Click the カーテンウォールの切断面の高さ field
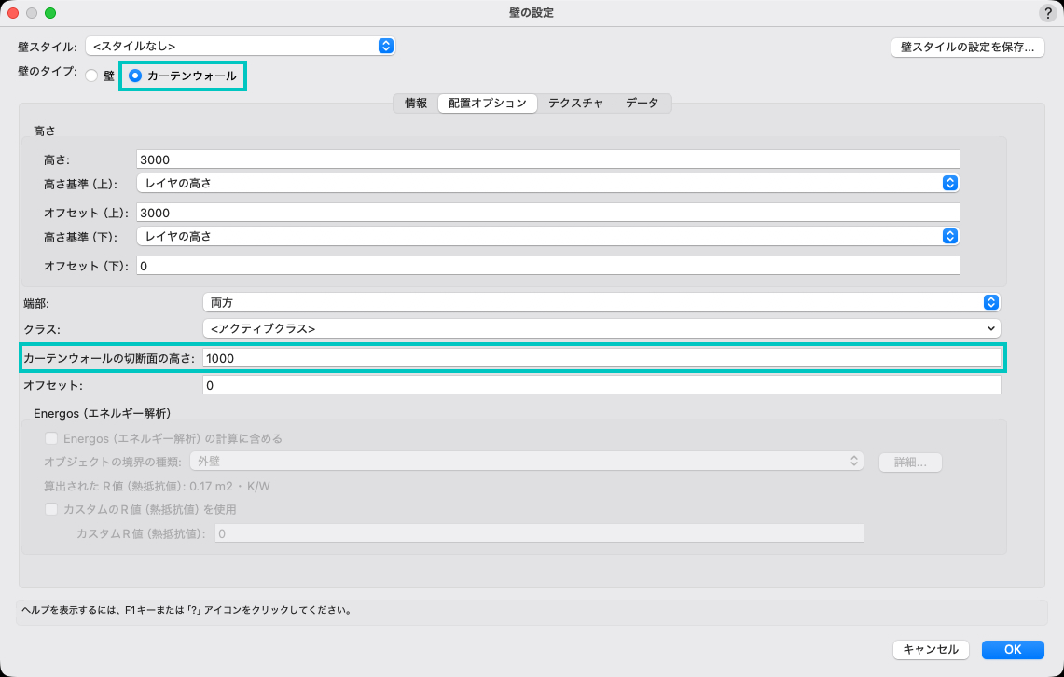 [x=601, y=358]
